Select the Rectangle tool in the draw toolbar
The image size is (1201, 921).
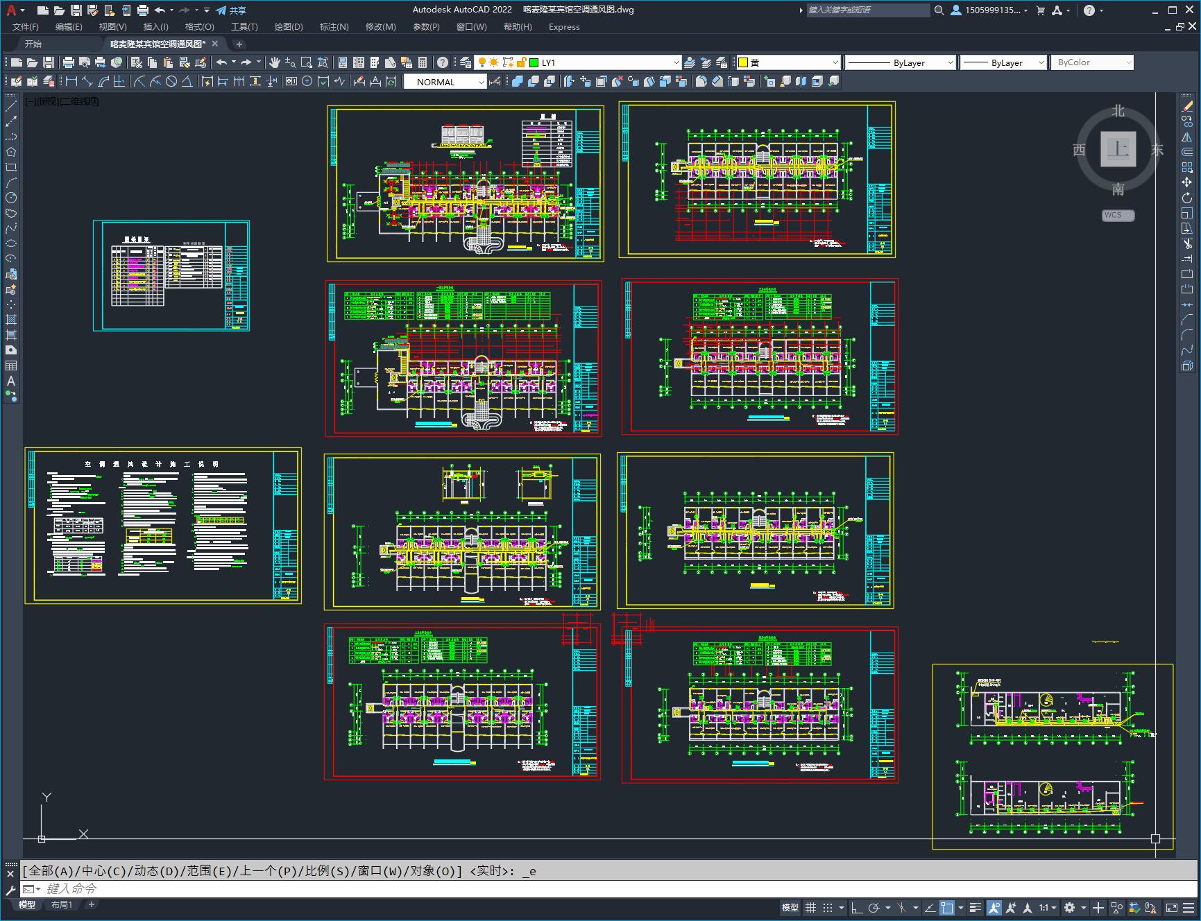click(11, 167)
